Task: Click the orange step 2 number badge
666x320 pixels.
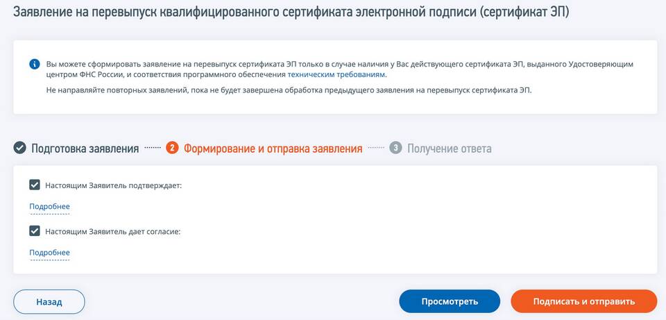Action: 172,148
